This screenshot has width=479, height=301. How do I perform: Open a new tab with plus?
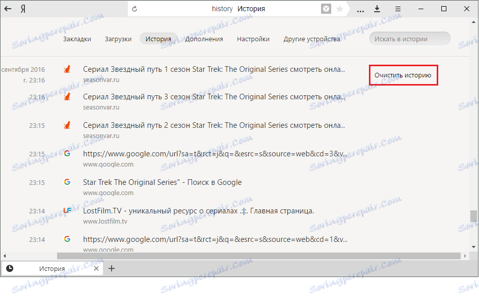click(112, 268)
